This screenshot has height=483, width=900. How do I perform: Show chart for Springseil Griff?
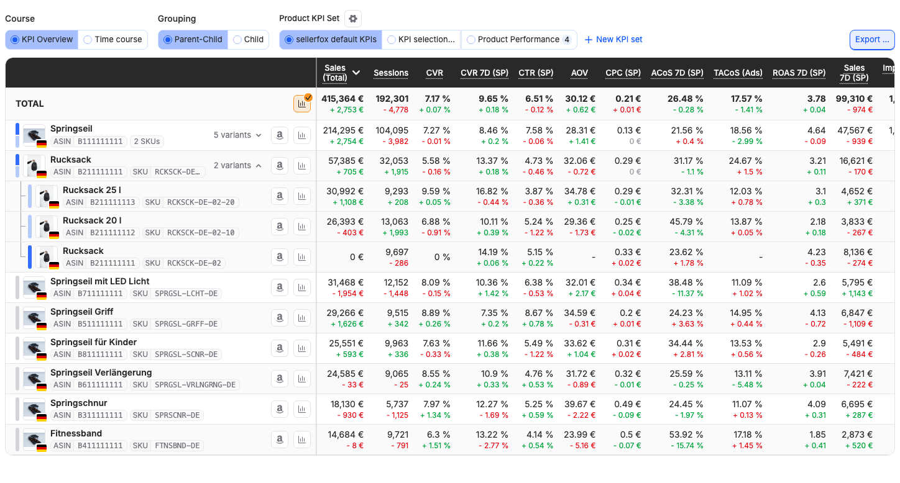pos(302,318)
